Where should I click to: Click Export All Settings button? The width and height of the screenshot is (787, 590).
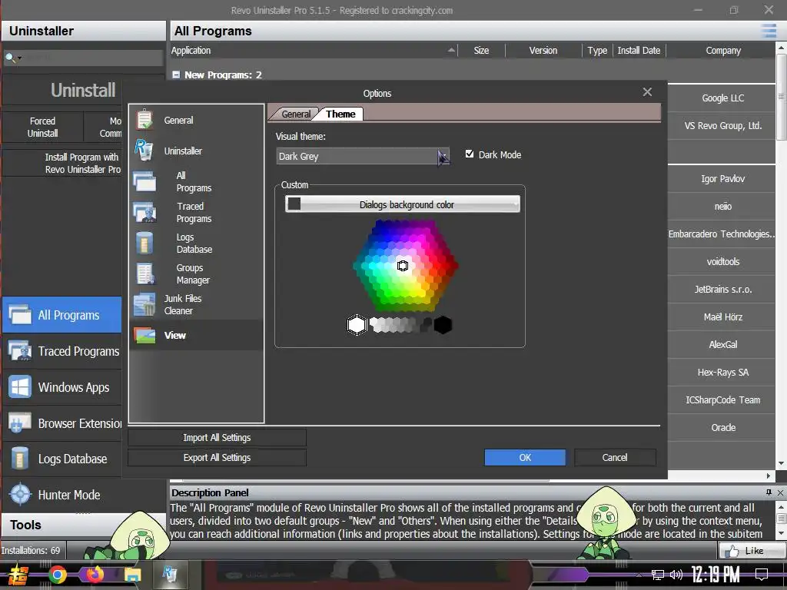[217, 458]
